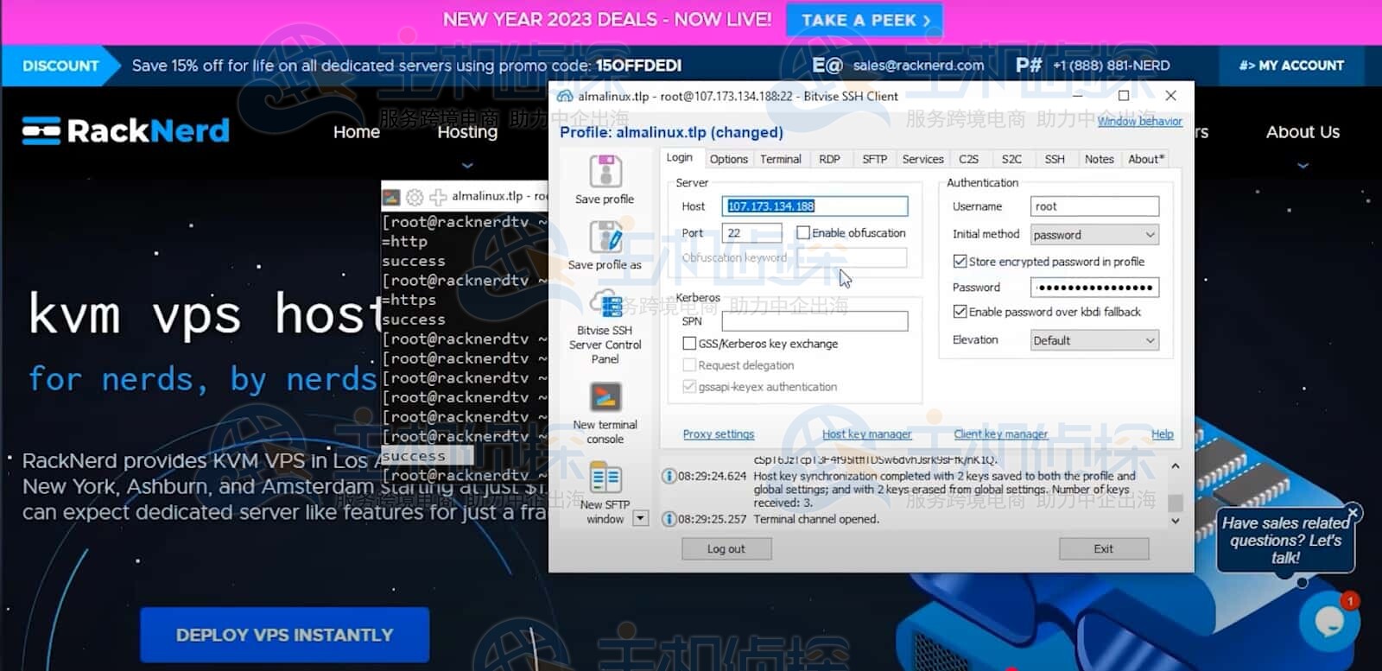This screenshot has width=1382, height=671.
Task: Click the +1 (888) 881-NERD phone number
Action: pyautogui.click(x=1112, y=65)
